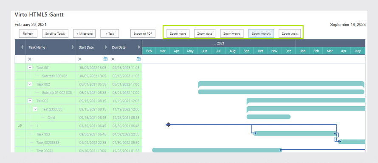Click due date 04/02/2022 22:35

pyautogui.click(x=126, y=134)
